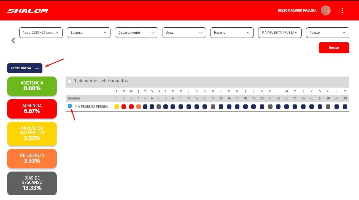Click the SHALOM logo
This screenshot has height=200, width=359.
pyautogui.click(x=28, y=11)
